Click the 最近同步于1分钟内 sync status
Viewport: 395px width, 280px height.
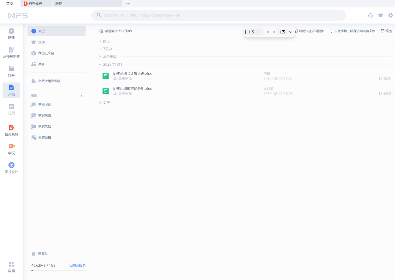pyautogui.click(x=116, y=31)
